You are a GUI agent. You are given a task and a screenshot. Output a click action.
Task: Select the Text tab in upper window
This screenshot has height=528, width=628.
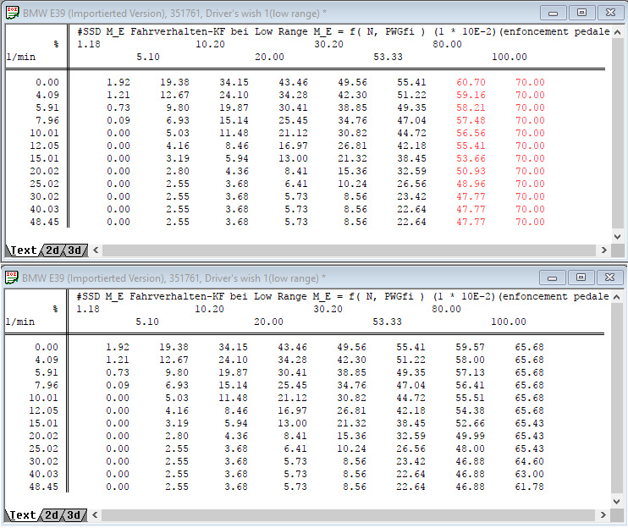[23, 250]
